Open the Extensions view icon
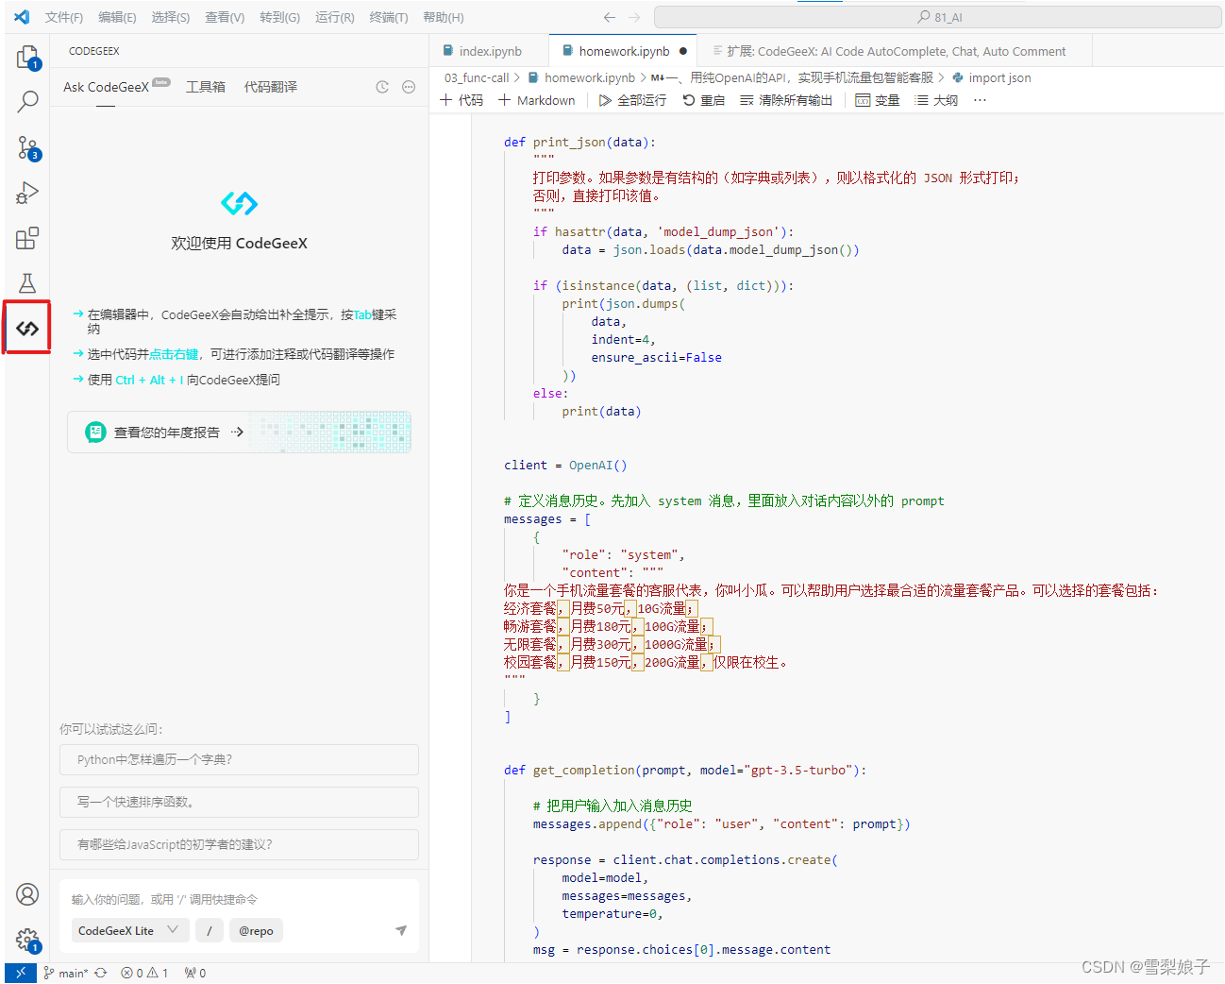1225x984 pixels. click(x=27, y=238)
